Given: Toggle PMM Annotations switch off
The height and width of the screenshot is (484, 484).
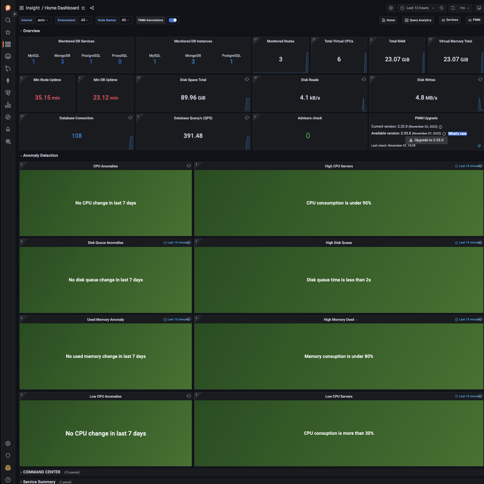Looking at the screenshot, I should click(173, 20).
